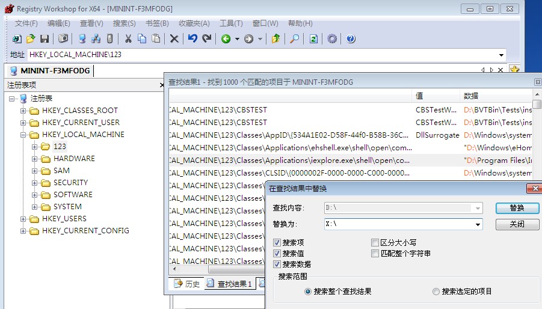This screenshot has height=309, width=542.
Task: Click the scissors cut icon
Action: pos(128,38)
